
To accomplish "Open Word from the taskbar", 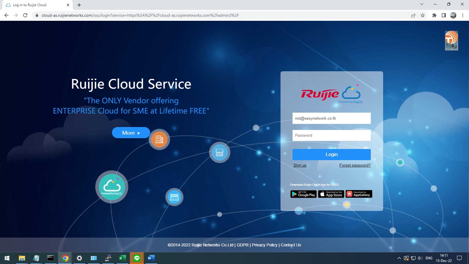I will click(x=151, y=258).
